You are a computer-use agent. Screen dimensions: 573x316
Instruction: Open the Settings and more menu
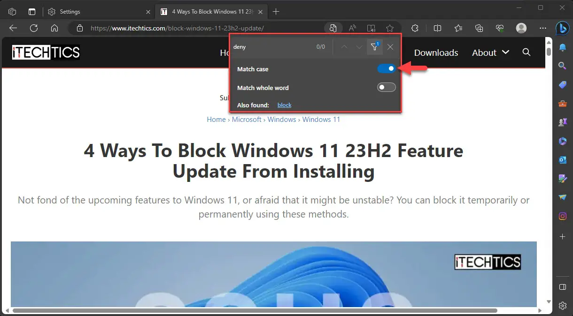coord(543,28)
